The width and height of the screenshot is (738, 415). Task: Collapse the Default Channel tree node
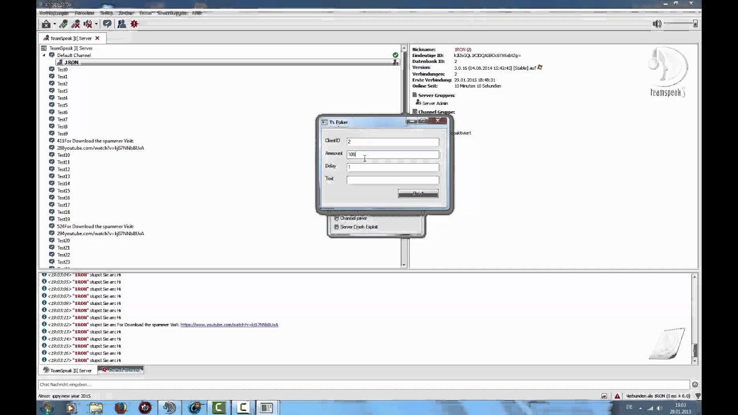44,55
